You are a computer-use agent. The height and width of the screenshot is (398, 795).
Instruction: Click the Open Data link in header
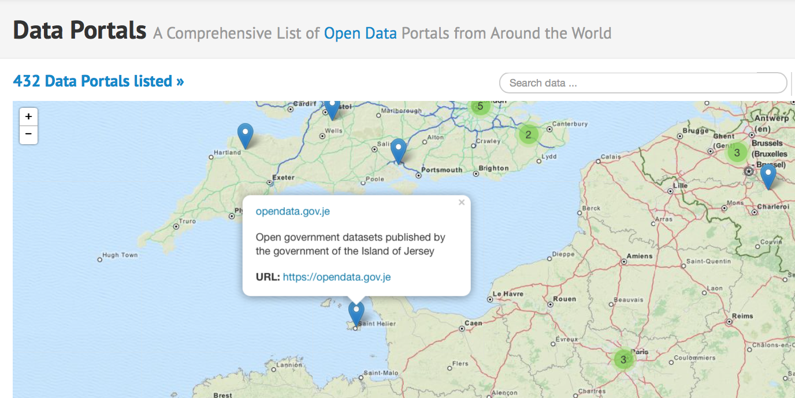(360, 33)
